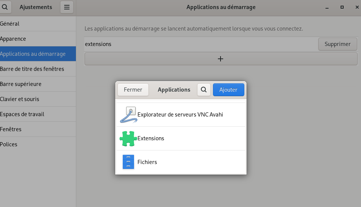The height and width of the screenshot is (207, 361).
Task: Select the blue Fichiers cabinet icon
Action: tap(128, 162)
